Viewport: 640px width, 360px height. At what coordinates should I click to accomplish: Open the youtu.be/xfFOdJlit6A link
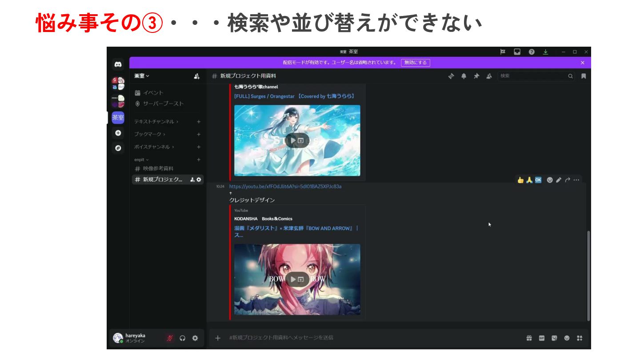(285, 187)
